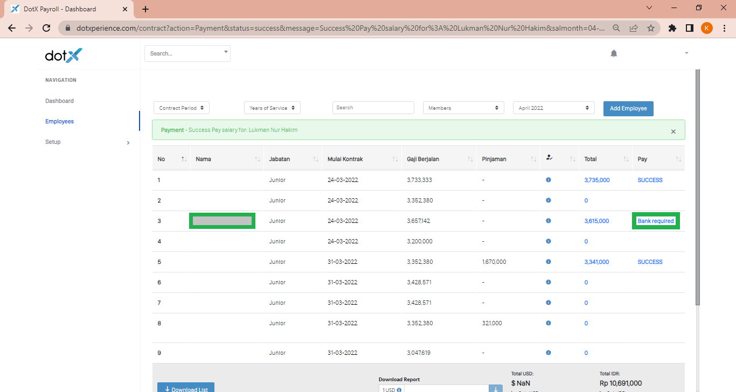The height and width of the screenshot is (392, 736).
Task: Click info icon in row 8
Action: (x=548, y=323)
